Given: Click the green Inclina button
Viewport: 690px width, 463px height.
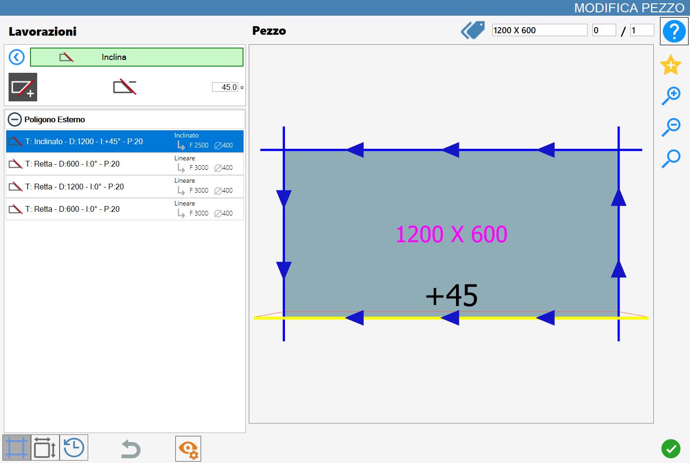Looking at the screenshot, I should point(137,57).
